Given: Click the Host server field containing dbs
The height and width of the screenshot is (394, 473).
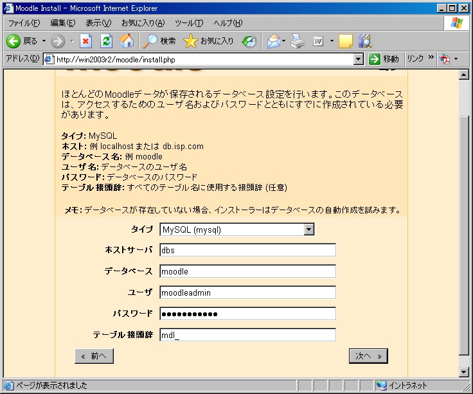Looking at the screenshot, I should (x=247, y=250).
